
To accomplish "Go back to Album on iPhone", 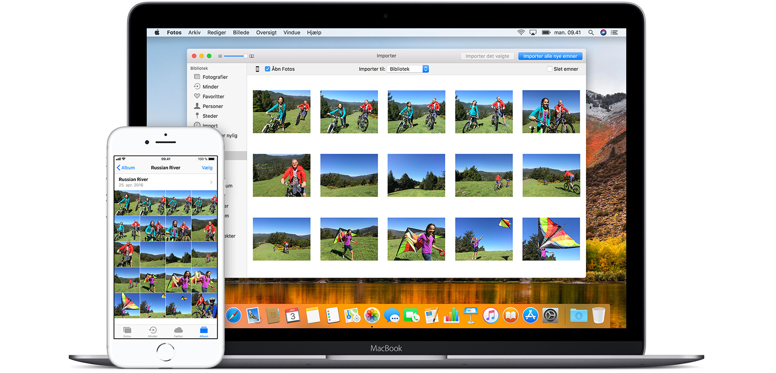I will [x=125, y=168].
